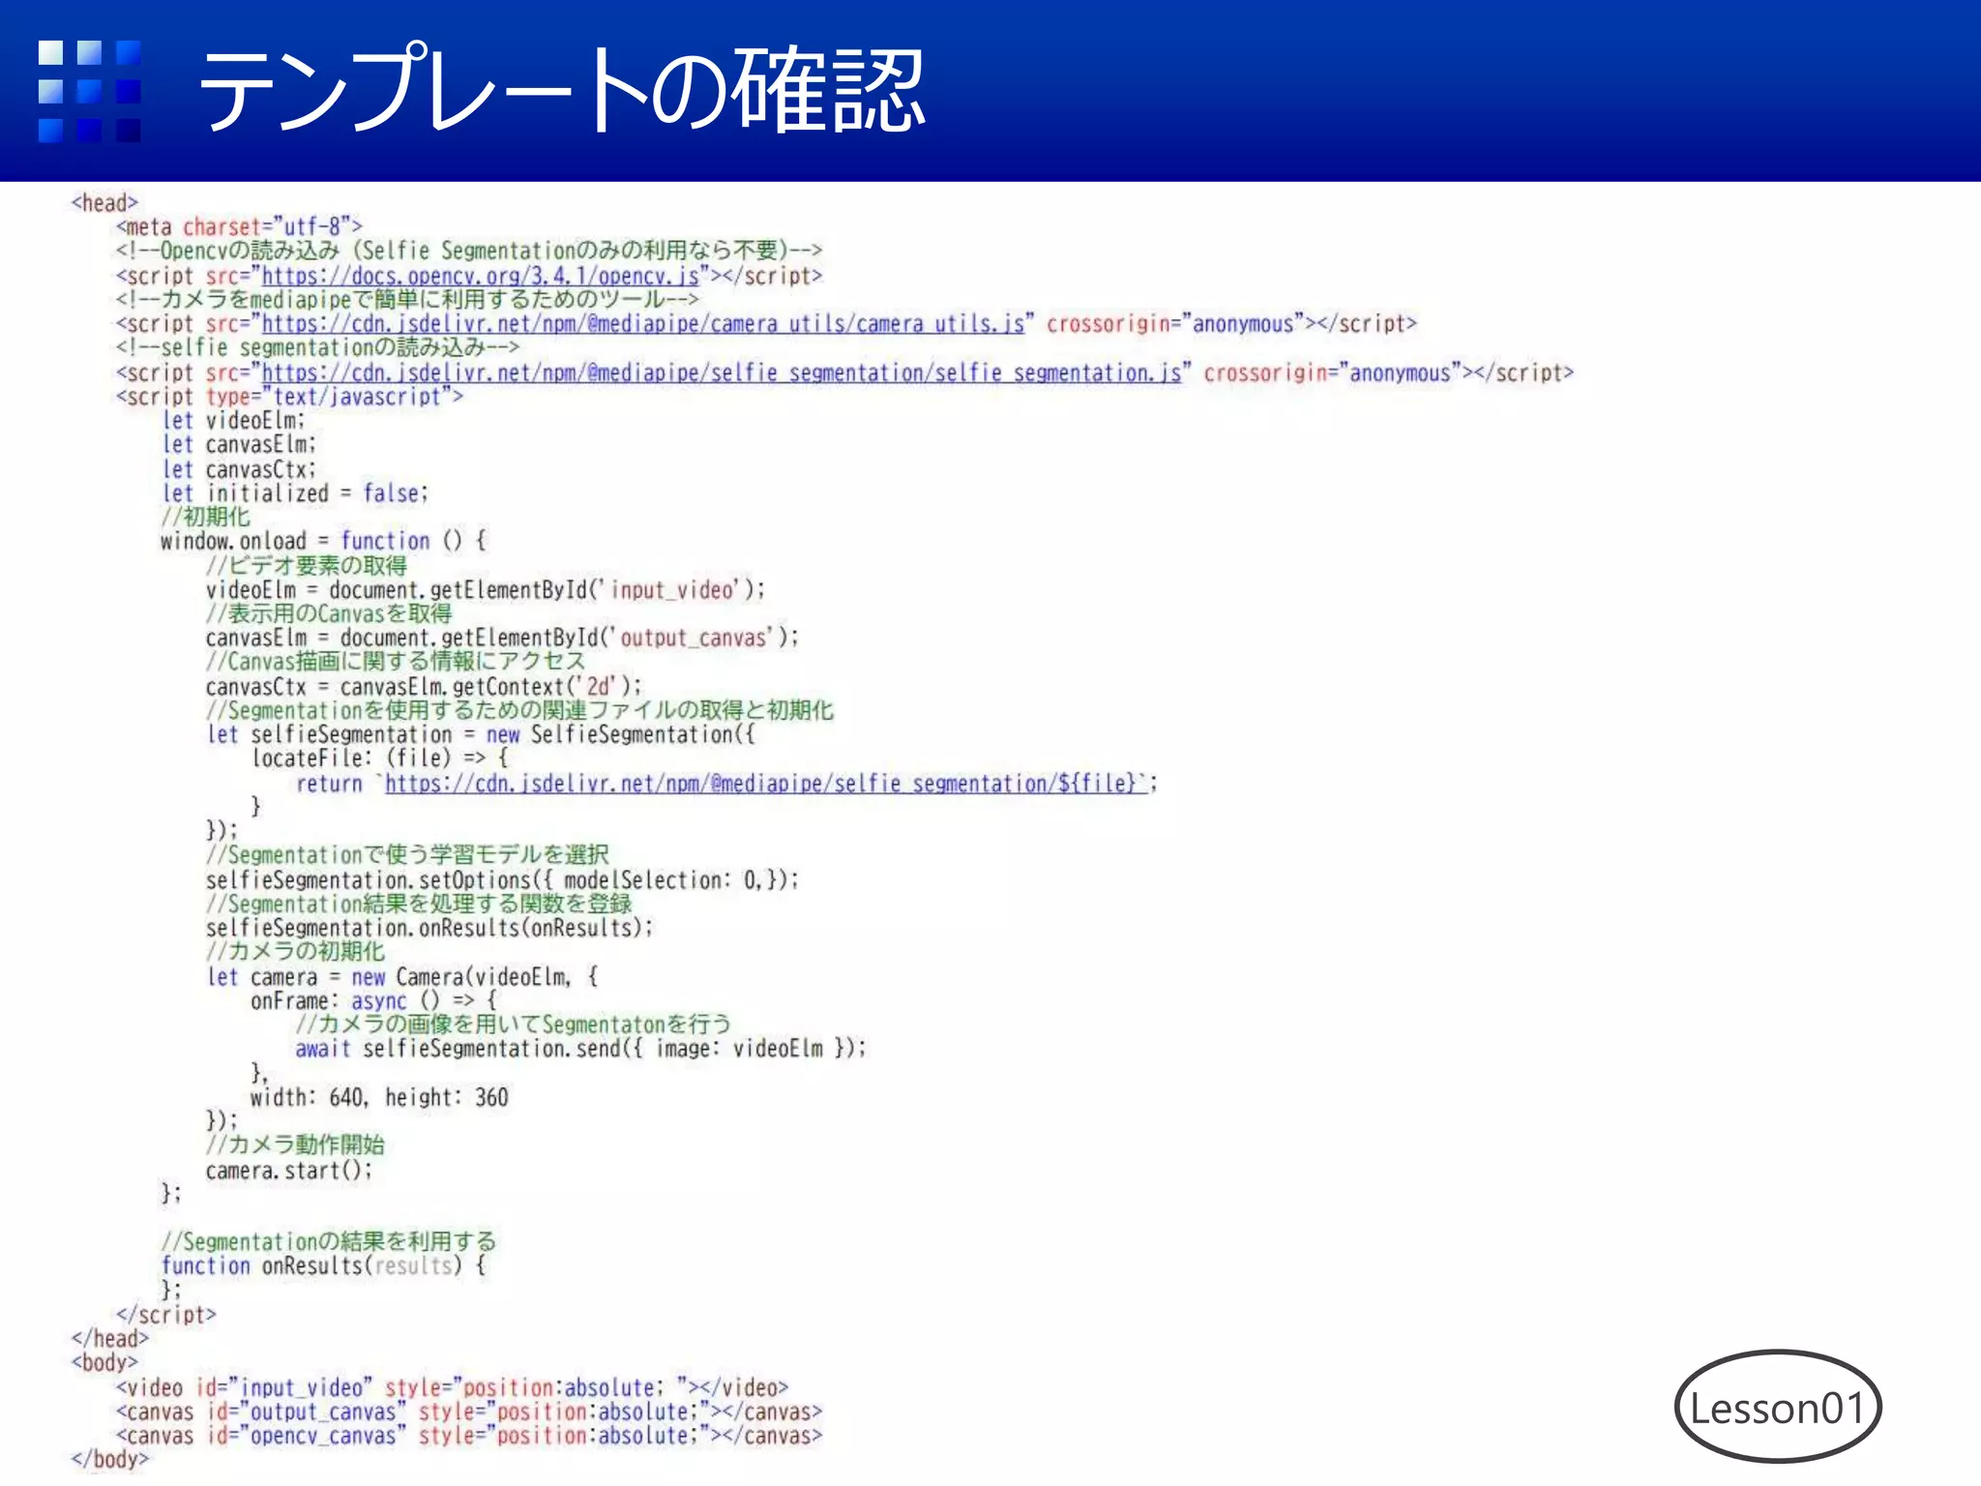Open the selfie_segmentation/${file} return link

coord(766,784)
